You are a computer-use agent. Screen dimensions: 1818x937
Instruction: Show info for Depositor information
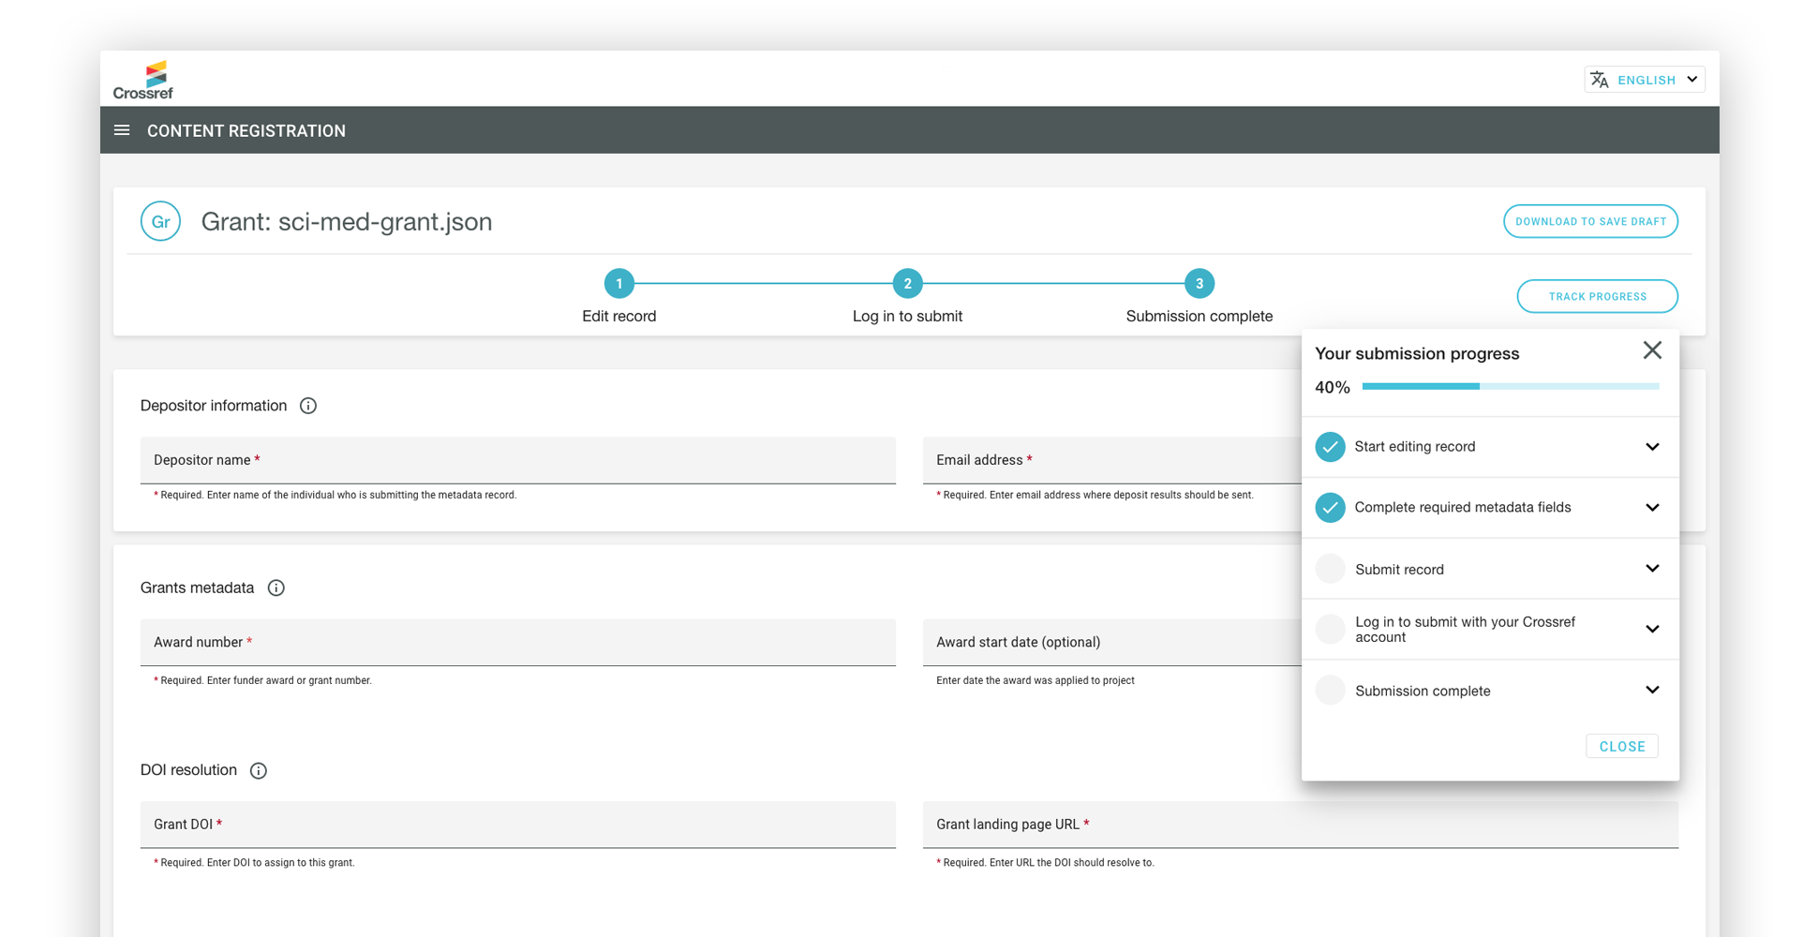click(308, 406)
